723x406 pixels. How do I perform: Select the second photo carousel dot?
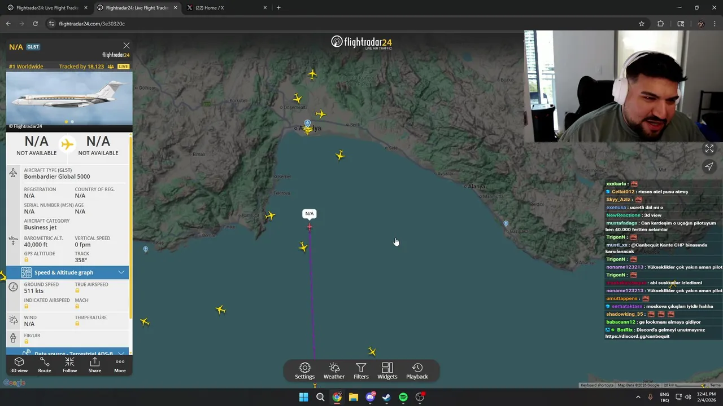(72, 122)
